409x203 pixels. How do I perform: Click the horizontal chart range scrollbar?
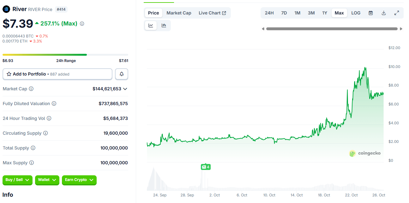coord(332,29)
